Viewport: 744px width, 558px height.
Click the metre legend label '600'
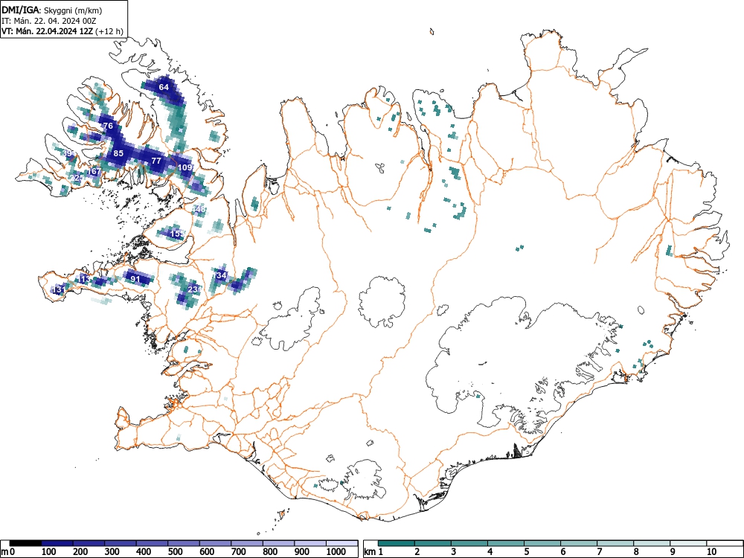click(207, 551)
